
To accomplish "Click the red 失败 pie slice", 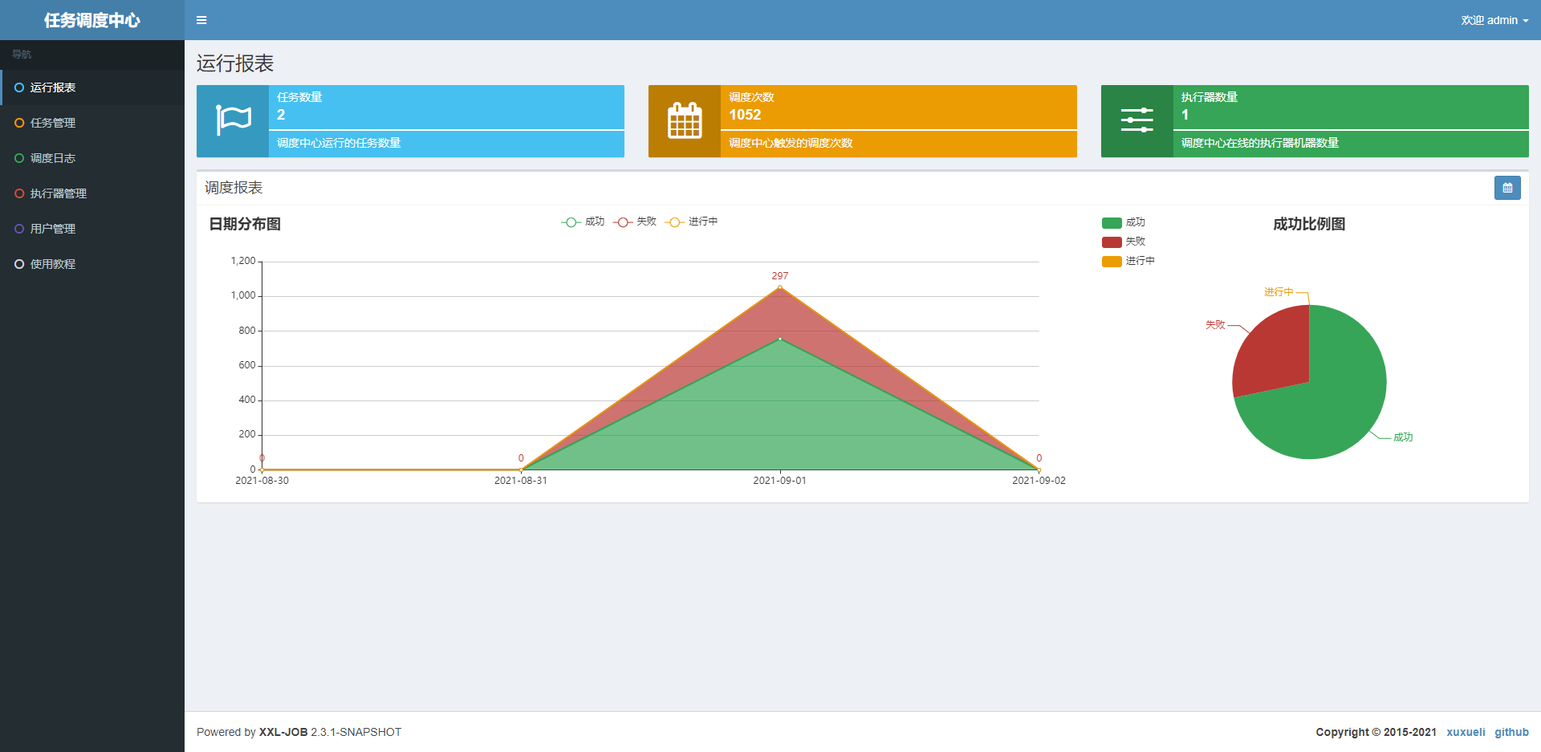I will pyautogui.click(x=1276, y=353).
